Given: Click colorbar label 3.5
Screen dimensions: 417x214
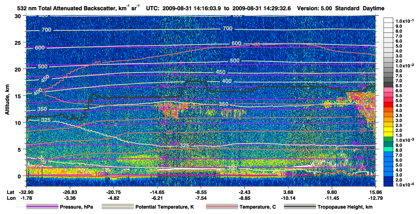Looking at the screenshot, I should click(x=398, y=116).
